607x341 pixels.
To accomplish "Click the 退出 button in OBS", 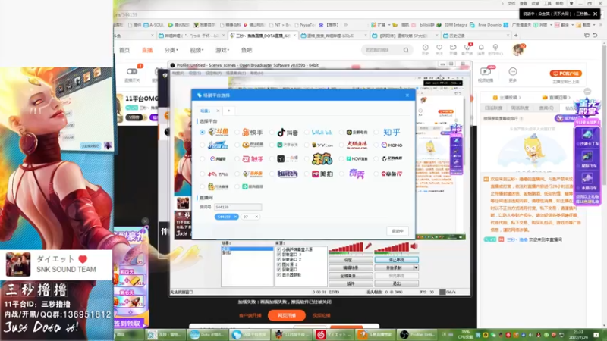I will pos(396,283).
